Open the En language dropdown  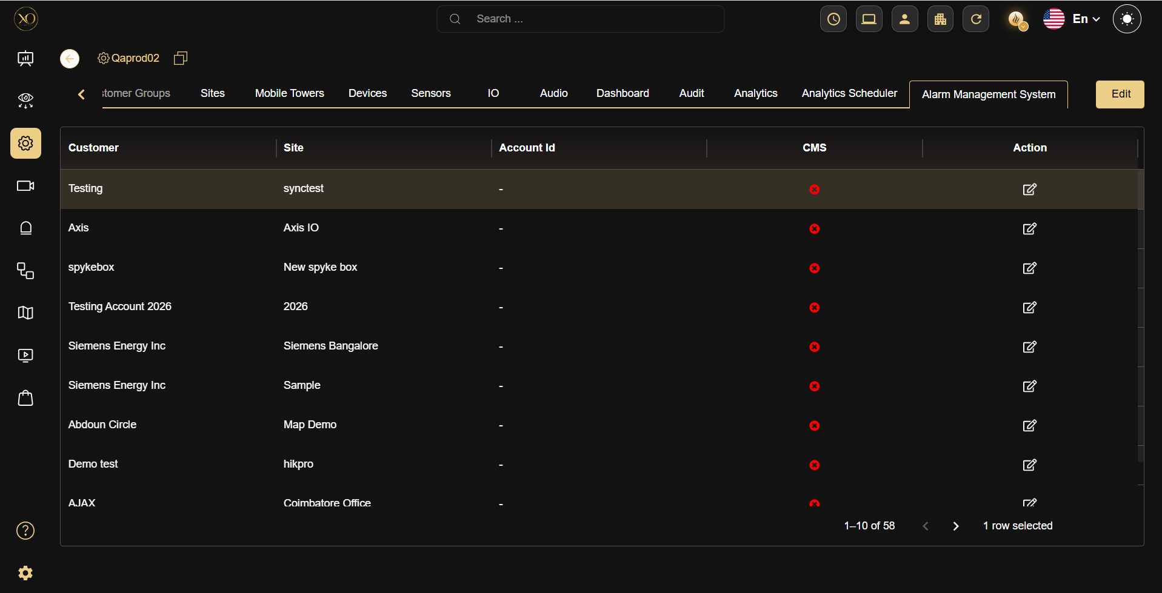1072,19
